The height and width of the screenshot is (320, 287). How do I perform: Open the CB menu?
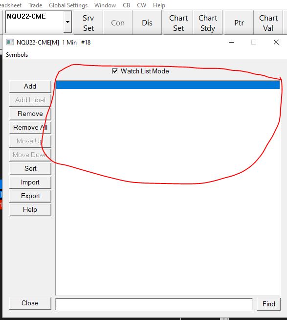pyautogui.click(x=126, y=5)
